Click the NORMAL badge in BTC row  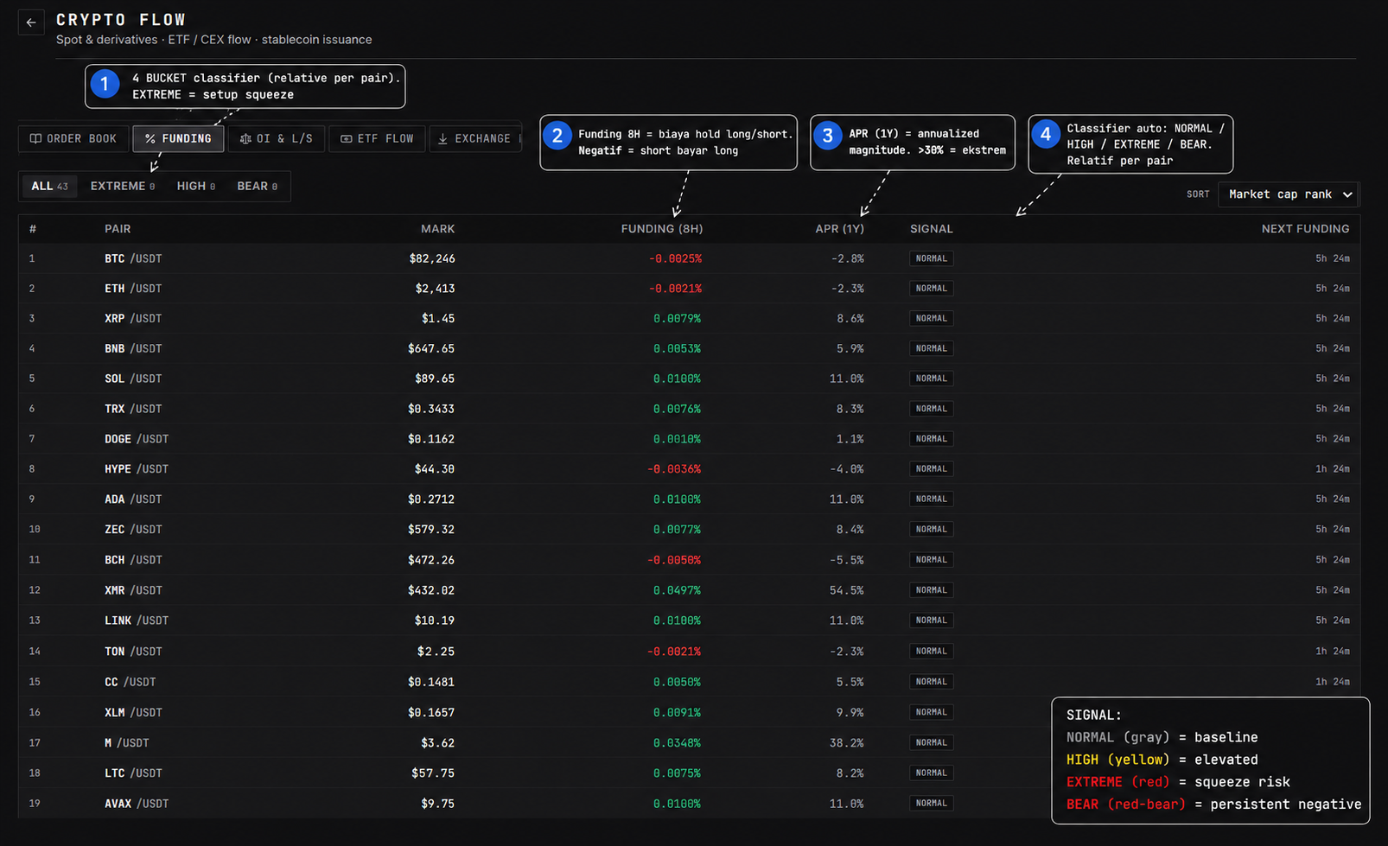point(931,258)
